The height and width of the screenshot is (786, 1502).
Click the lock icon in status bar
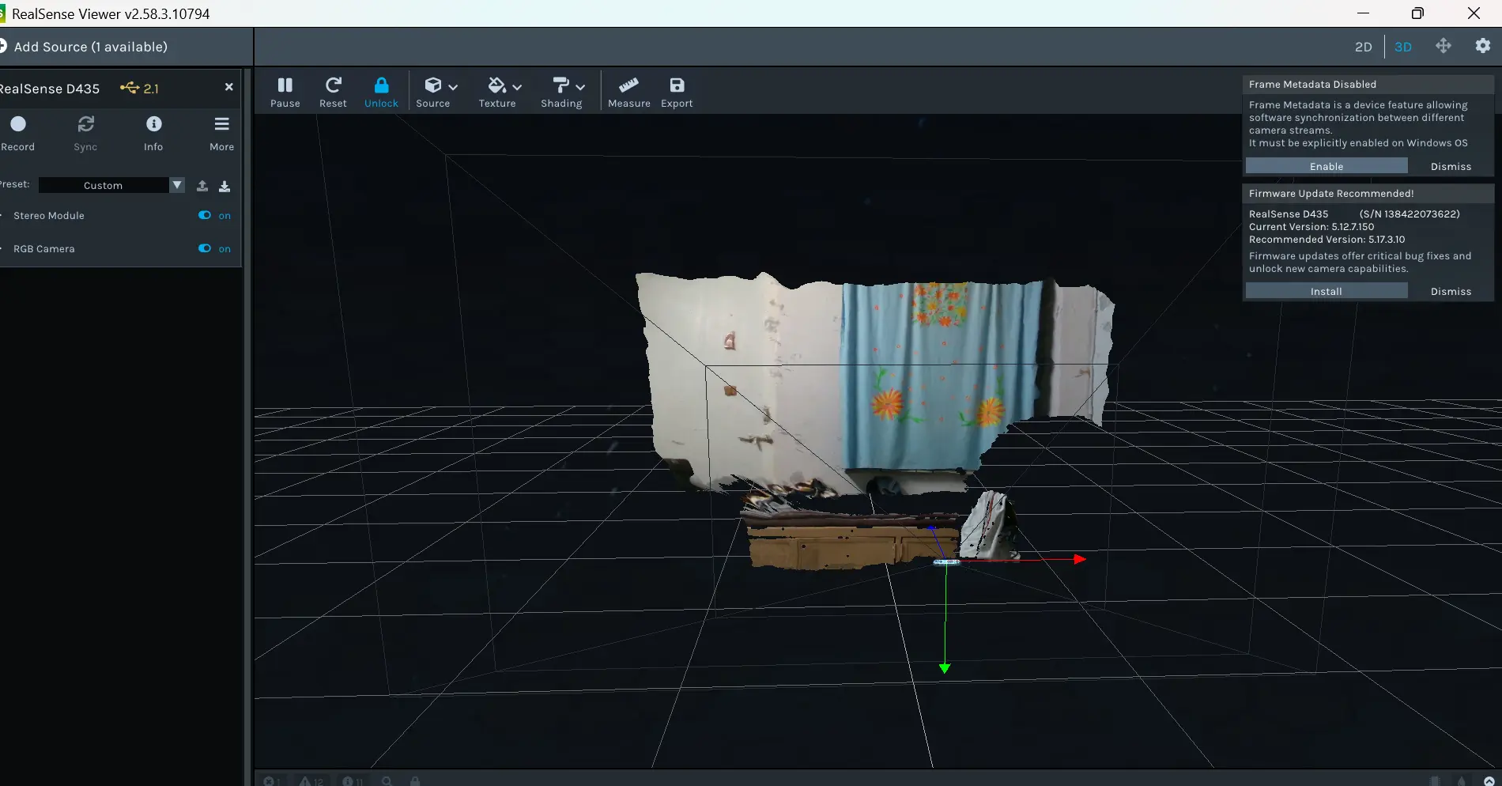414,780
